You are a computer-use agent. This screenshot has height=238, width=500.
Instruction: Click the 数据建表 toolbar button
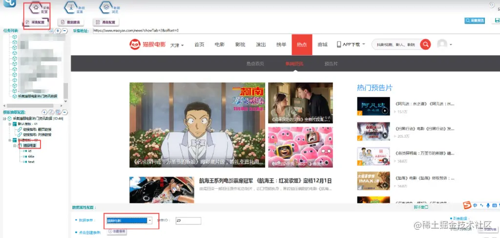point(71,22)
